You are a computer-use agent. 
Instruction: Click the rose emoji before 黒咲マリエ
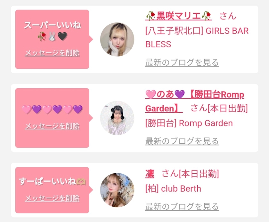pos(150,15)
